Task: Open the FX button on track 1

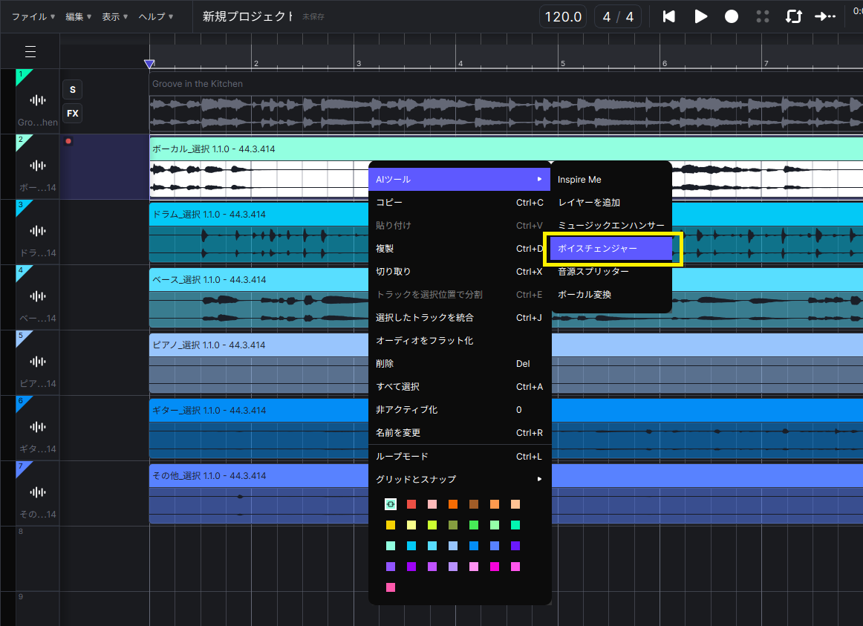Action: (x=72, y=114)
